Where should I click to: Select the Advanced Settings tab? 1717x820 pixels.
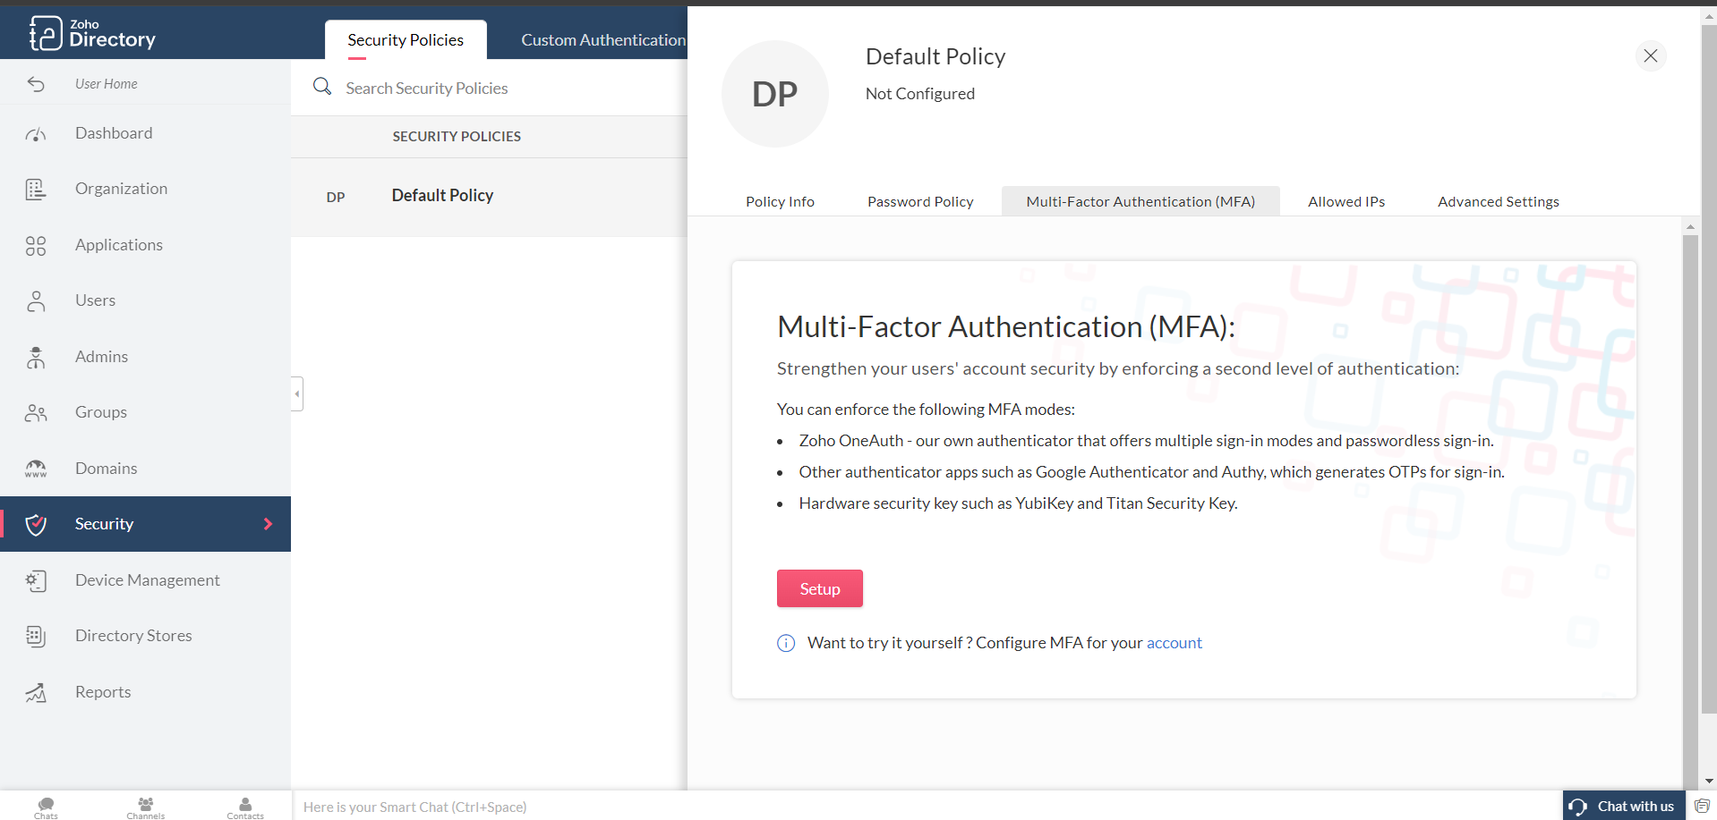click(1498, 202)
